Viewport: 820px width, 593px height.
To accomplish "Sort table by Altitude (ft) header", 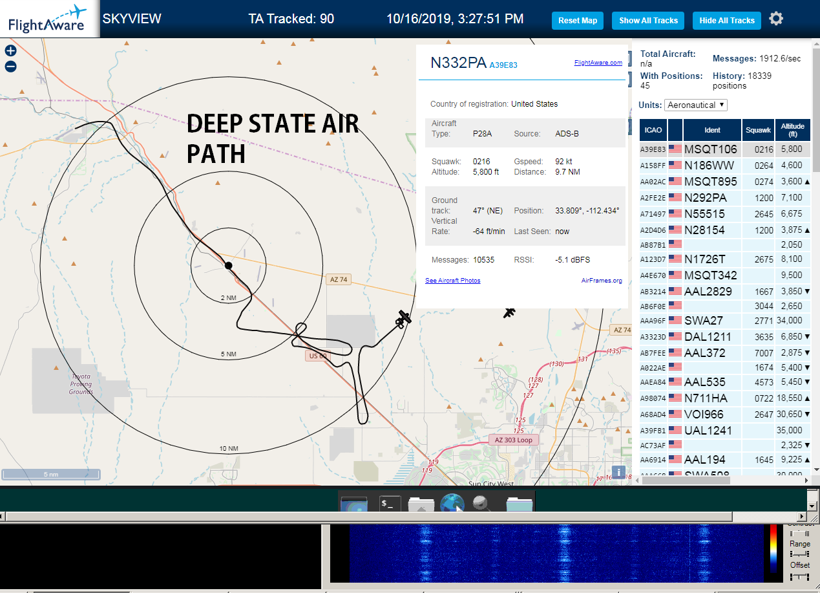I will pyautogui.click(x=792, y=130).
